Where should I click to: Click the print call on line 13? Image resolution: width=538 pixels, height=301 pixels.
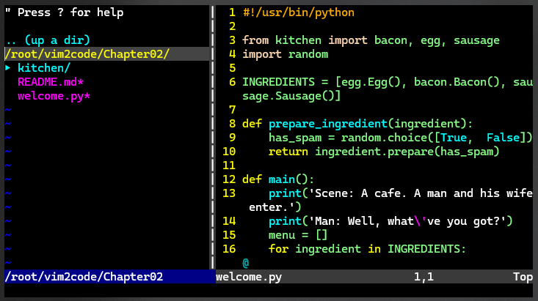point(285,193)
